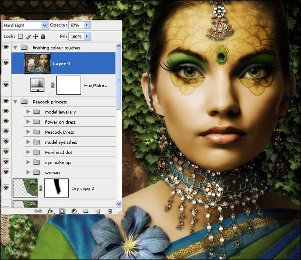Hide the Peacock Dress group
The image size is (301, 260).
tap(6, 132)
